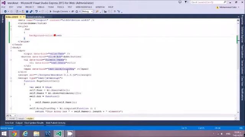Viewport: 245px width, 137px height.
Task: Open the Undo history dropdown arrow
Action: tap(39, 11)
